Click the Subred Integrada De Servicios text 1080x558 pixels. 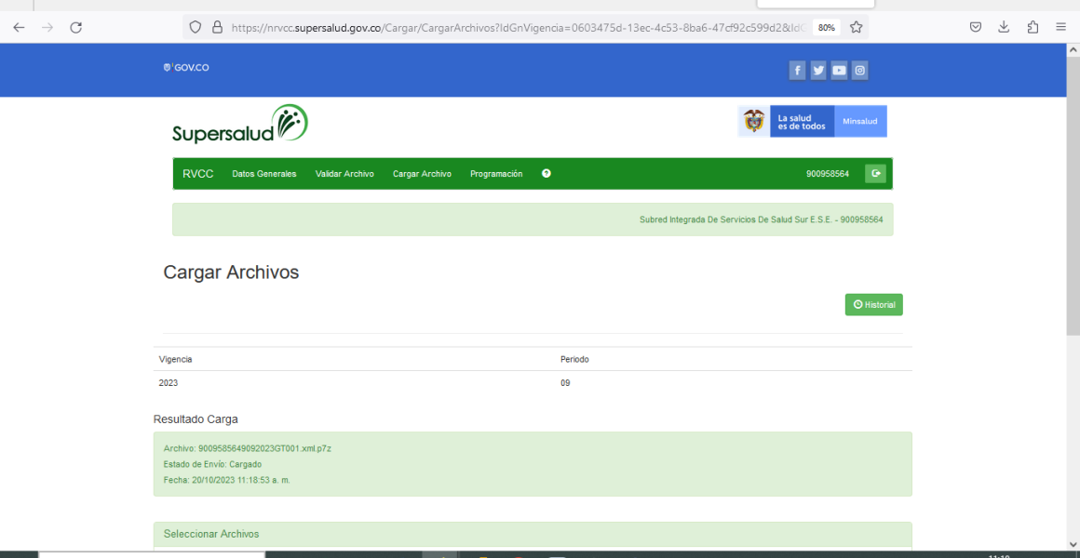761,220
